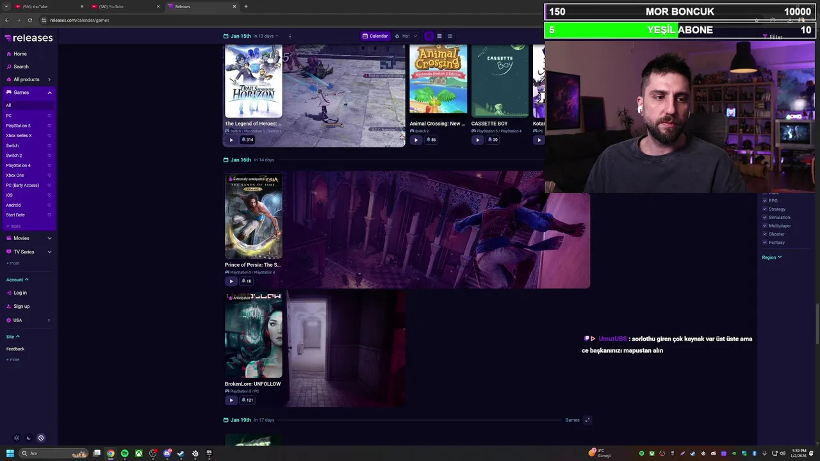Select the Switch platform filter
Screen dimensions: 820x461
(12, 145)
